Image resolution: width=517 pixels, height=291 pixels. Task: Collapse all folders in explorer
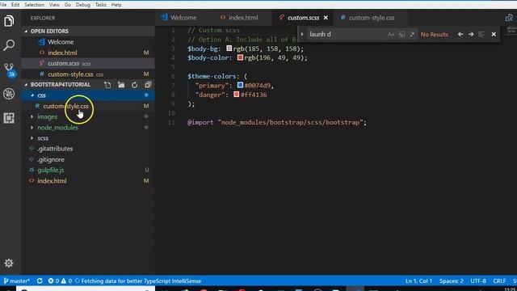point(148,85)
